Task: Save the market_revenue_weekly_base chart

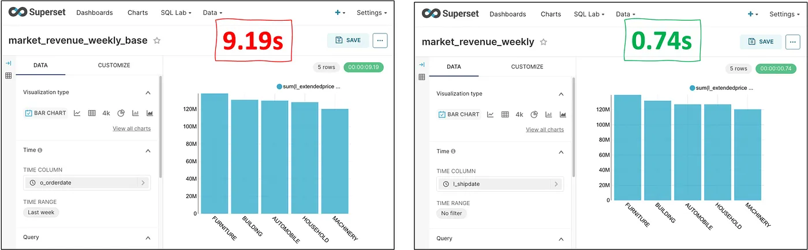Action: (x=348, y=40)
